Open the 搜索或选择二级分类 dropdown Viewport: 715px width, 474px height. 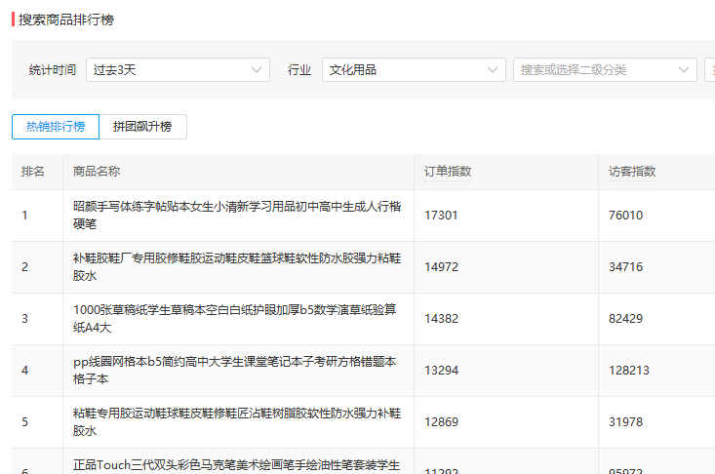click(605, 69)
